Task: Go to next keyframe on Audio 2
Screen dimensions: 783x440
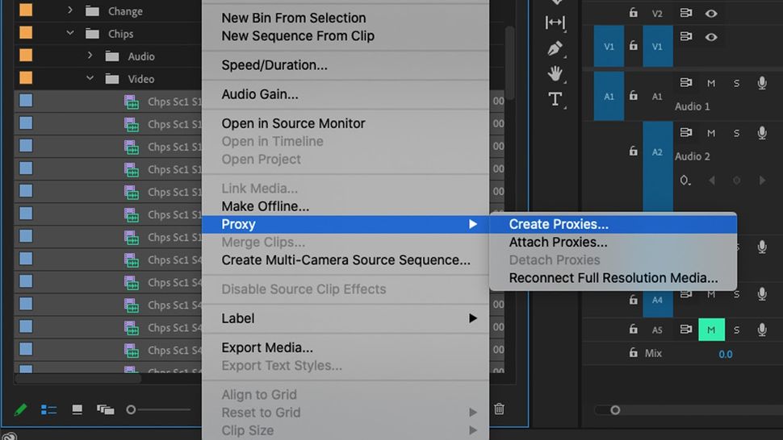Action: point(763,181)
